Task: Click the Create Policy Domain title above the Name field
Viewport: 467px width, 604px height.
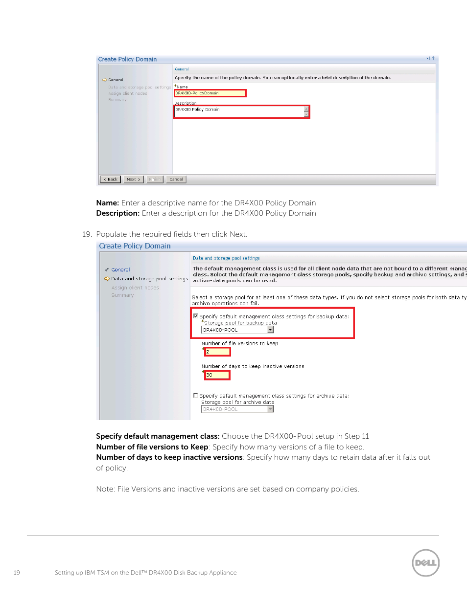Action: click(x=127, y=59)
